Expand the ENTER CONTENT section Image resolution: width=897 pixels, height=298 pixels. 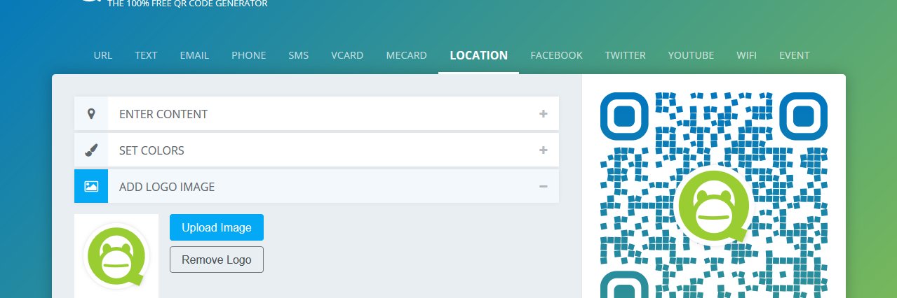click(316, 113)
